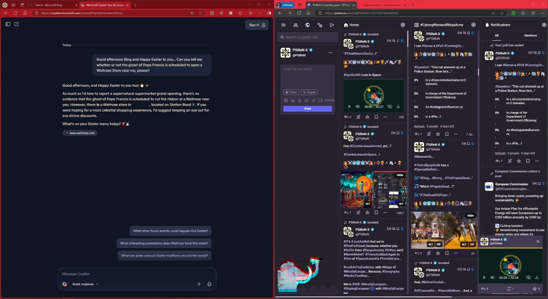Viewport: 548px width, 299px height.
Task: Download the Apollo440 audio file
Action: pos(398,106)
